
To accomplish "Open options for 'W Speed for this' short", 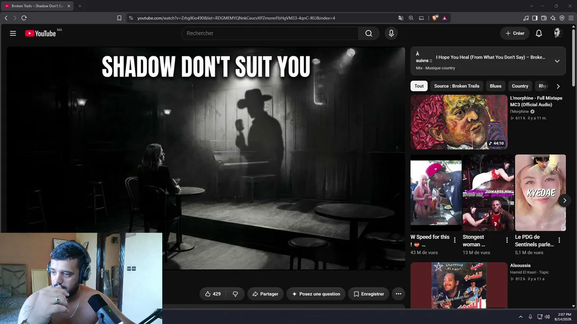I will 454,240.
